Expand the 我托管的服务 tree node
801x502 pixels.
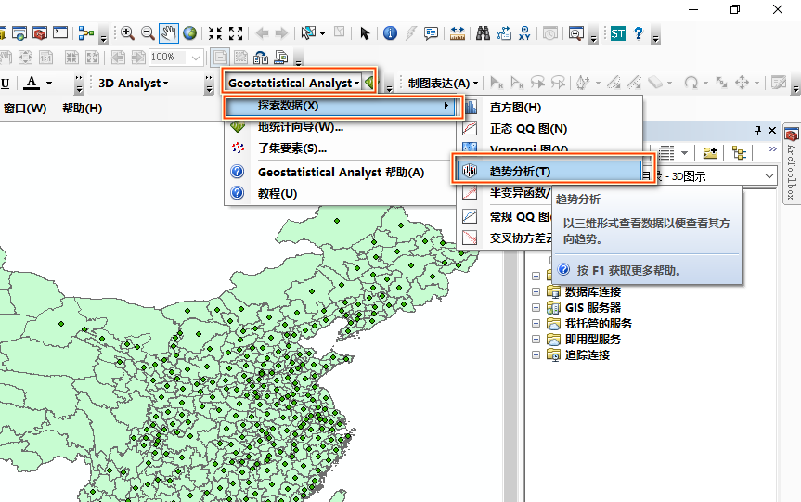(536, 323)
